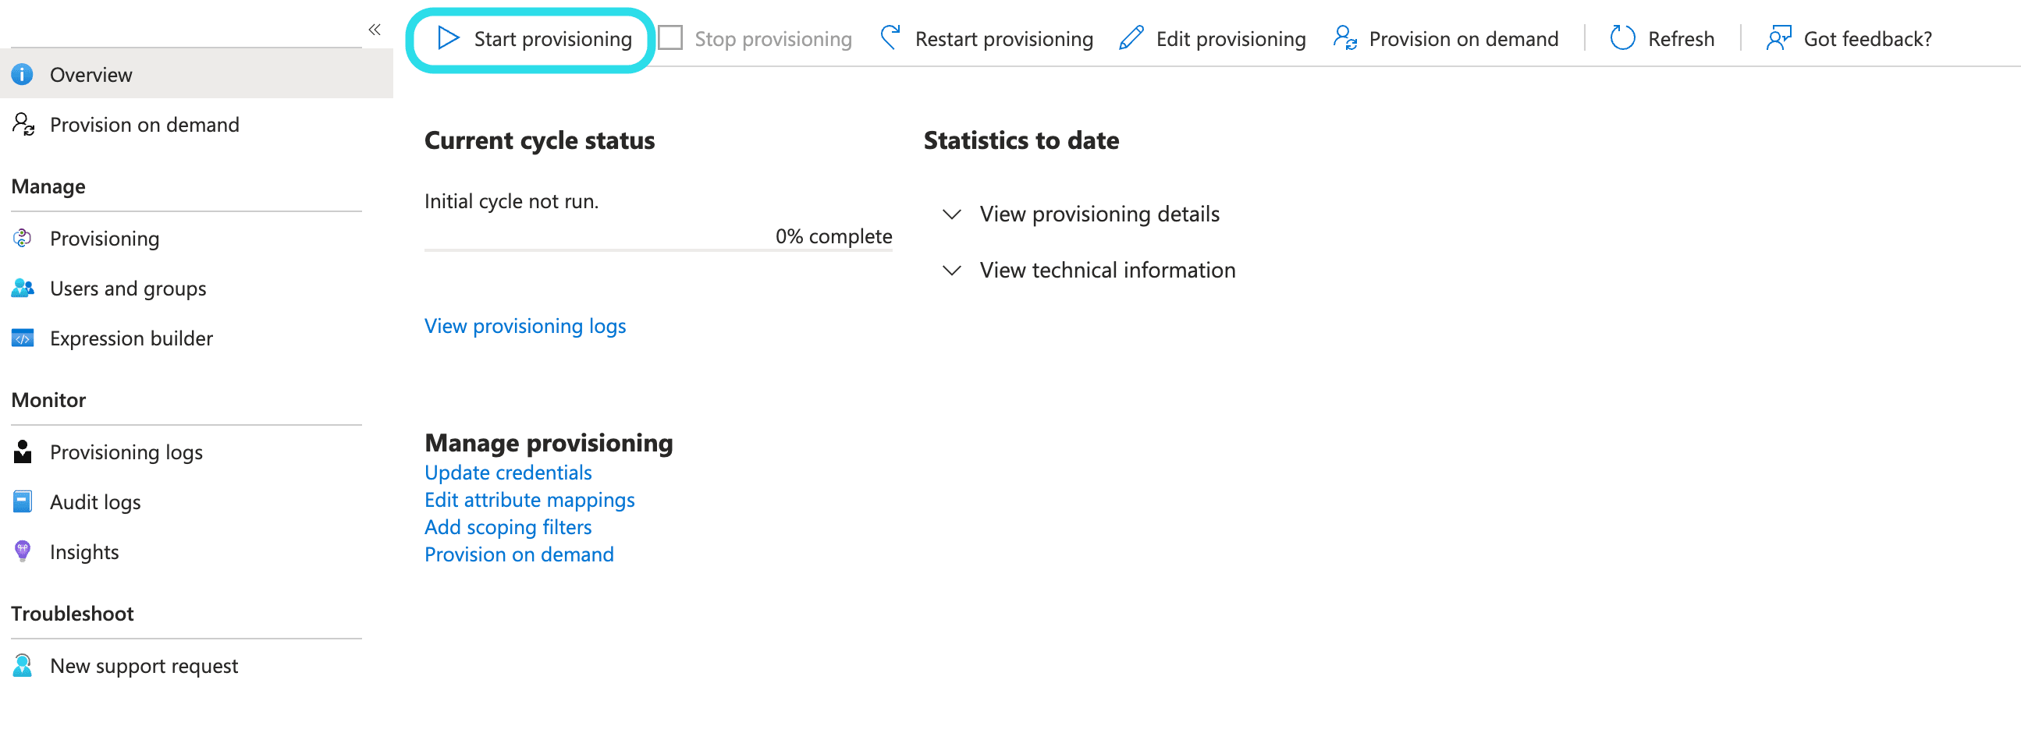Viewport: 2021px width, 747px height.
Task: Click the Update credentials link
Action: 508,472
